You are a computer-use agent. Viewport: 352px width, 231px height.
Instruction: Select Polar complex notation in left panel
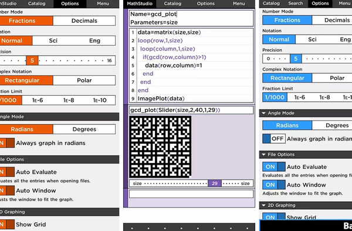click(x=84, y=80)
